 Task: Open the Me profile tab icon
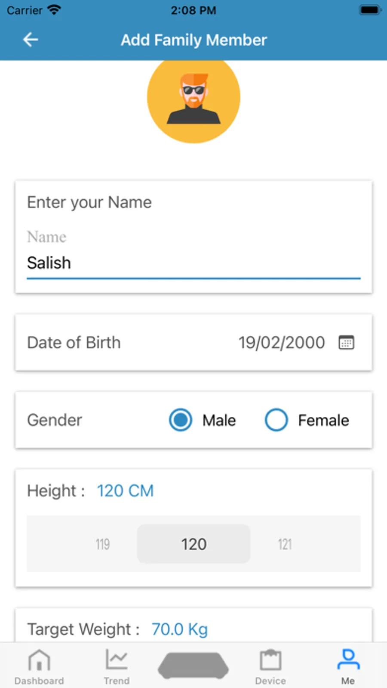tap(348, 660)
